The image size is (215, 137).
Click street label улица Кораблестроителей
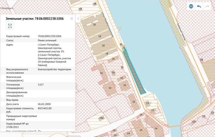point(108,25)
